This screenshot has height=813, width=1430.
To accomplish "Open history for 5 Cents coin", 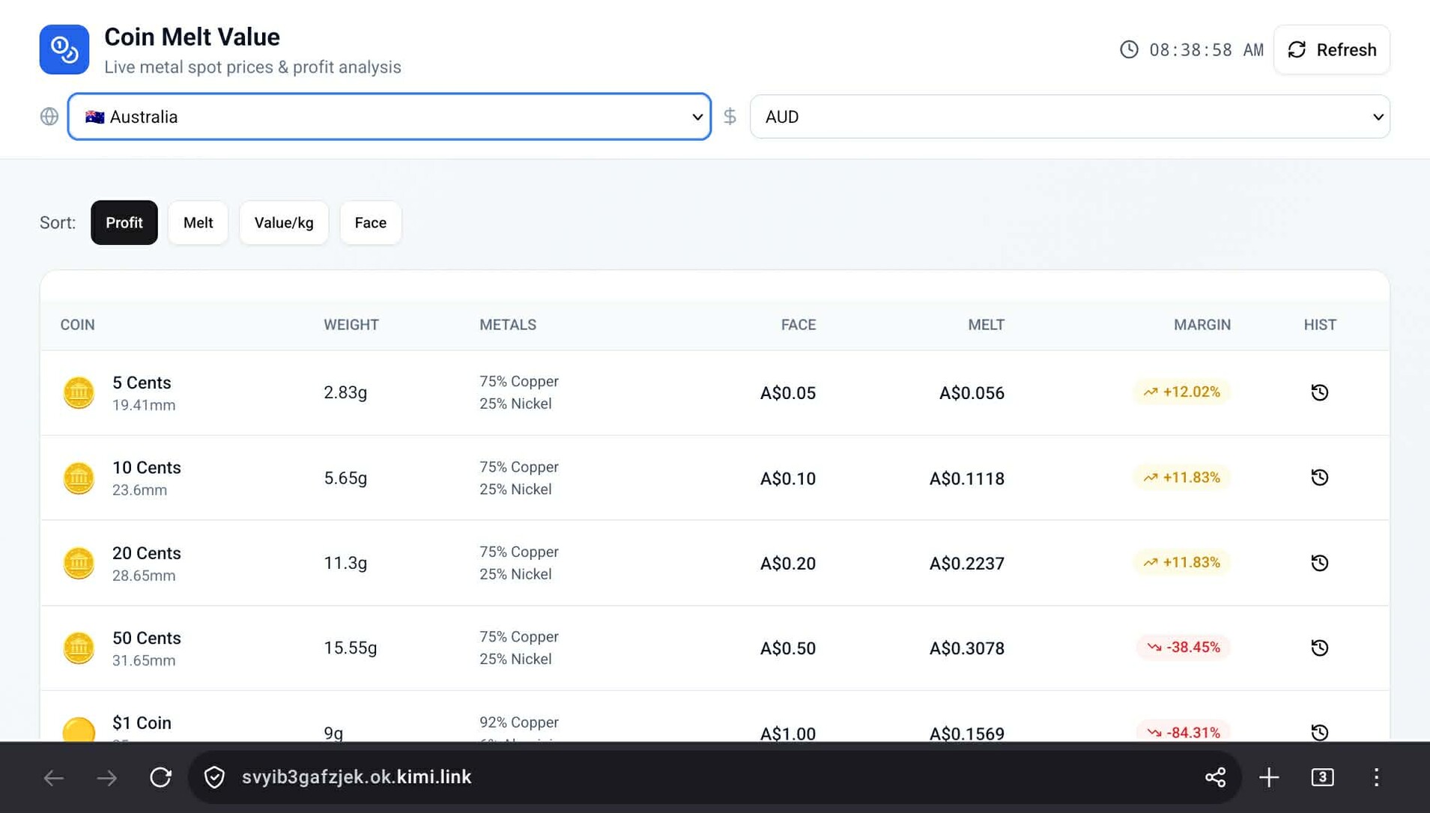I will pyautogui.click(x=1319, y=392).
